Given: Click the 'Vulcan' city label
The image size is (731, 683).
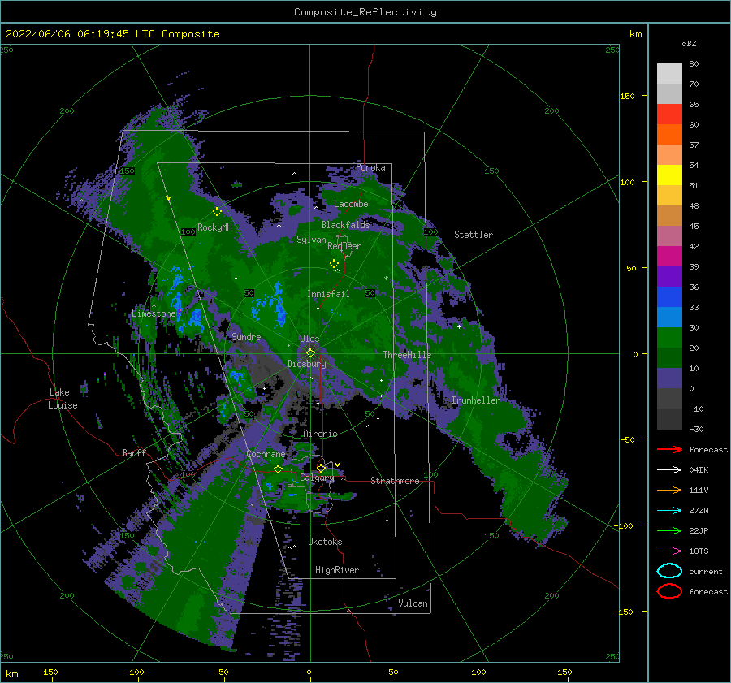Looking at the screenshot, I should pos(413,603).
